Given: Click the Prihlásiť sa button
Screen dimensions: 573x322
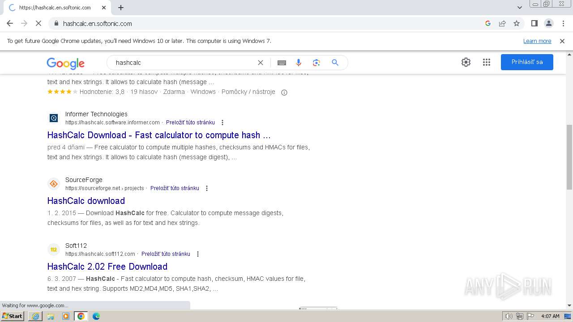Looking at the screenshot, I should pos(527,62).
